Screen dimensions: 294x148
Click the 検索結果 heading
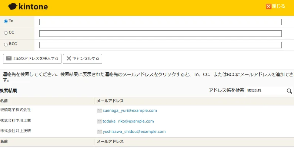9,91
